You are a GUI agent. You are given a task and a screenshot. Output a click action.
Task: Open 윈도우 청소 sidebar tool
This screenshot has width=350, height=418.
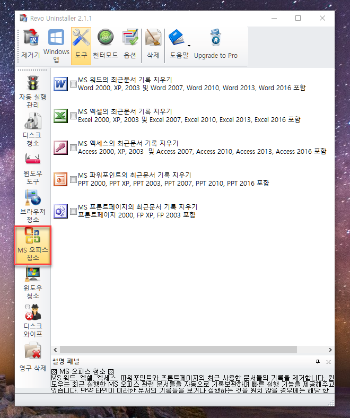[x=33, y=283]
